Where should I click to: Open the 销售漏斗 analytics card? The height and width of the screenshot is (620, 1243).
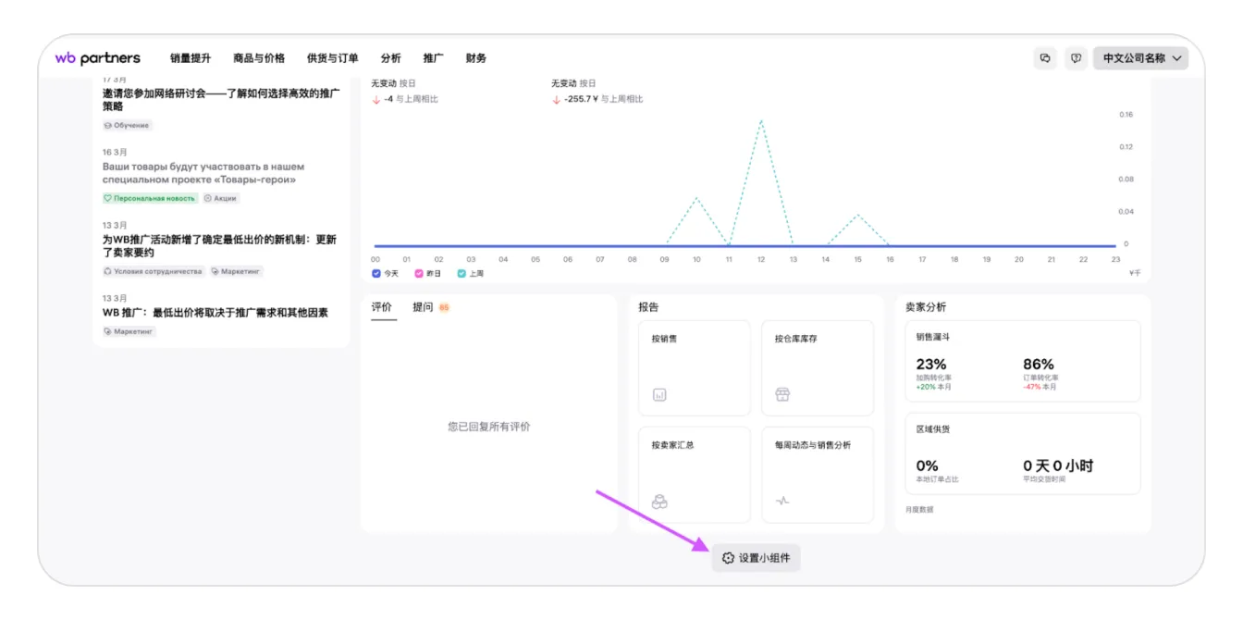tap(1022, 362)
